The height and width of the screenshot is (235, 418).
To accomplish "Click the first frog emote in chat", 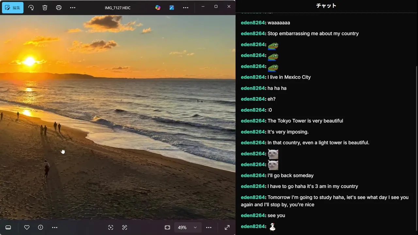I will tap(273, 45).
